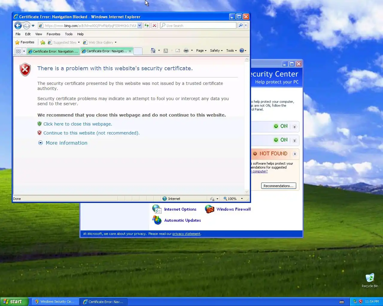Image resolution: width=383 pixels, height=306 pixels.
Task: Click the taskbar clock showing 11:54 PM
Action: click(x=372, y=302)
